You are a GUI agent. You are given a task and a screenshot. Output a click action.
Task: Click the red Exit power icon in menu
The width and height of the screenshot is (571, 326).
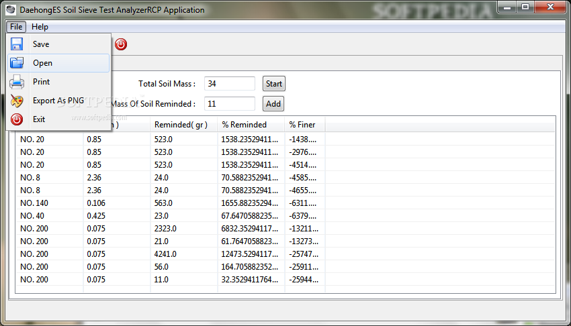coord(17,119)
